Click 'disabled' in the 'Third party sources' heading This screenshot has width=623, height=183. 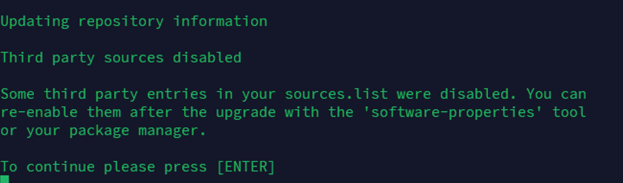point(207,58)
